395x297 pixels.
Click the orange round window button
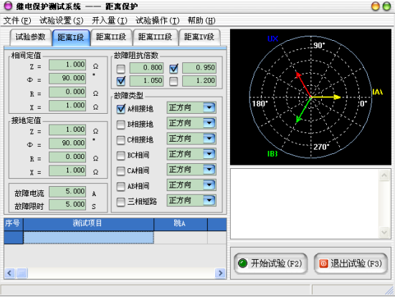click(376, 6)
